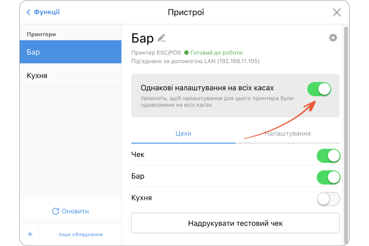Disable the Бар workshop toggle

click(328, 177)
